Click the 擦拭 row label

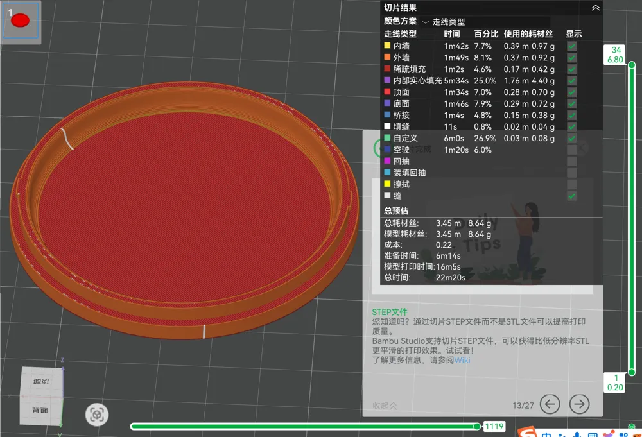point(401,184)
